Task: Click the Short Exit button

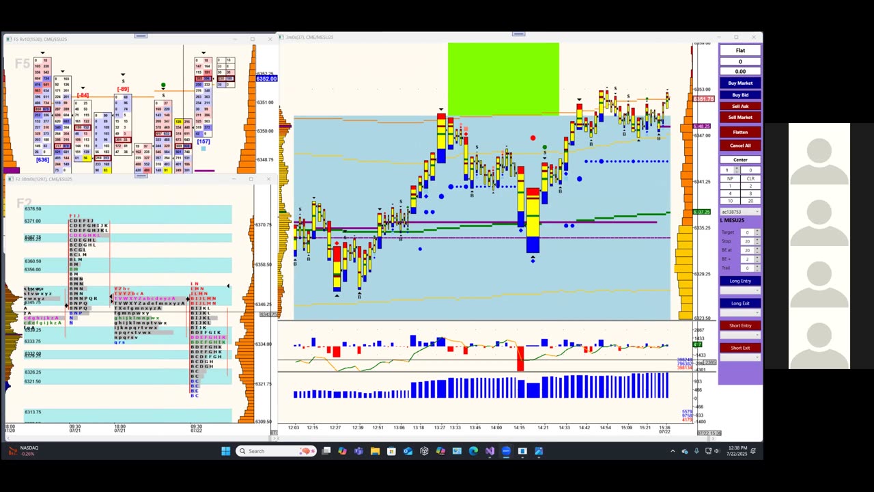Action: pos(740,348)
